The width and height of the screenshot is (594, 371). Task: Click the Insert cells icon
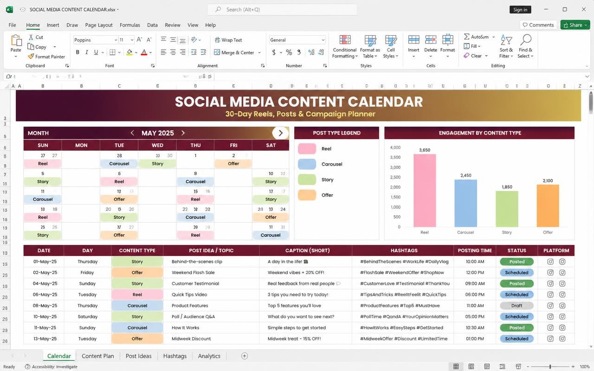(x=413, y=40)
